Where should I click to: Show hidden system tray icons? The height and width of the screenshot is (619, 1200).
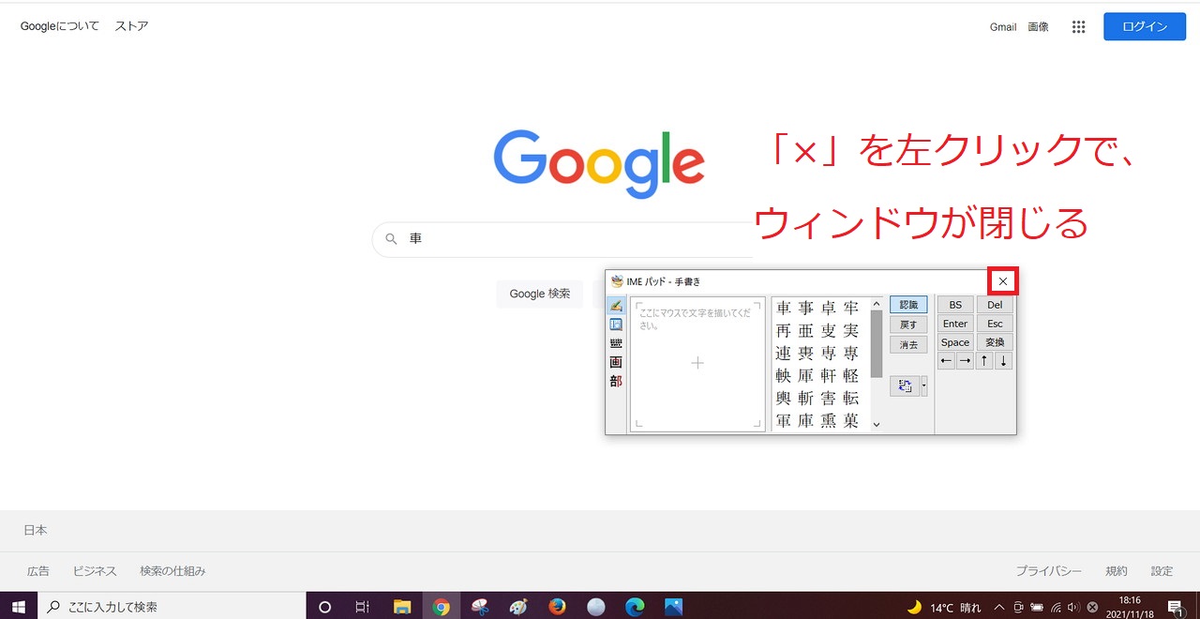pyautogui.click(x=999, y=607)
